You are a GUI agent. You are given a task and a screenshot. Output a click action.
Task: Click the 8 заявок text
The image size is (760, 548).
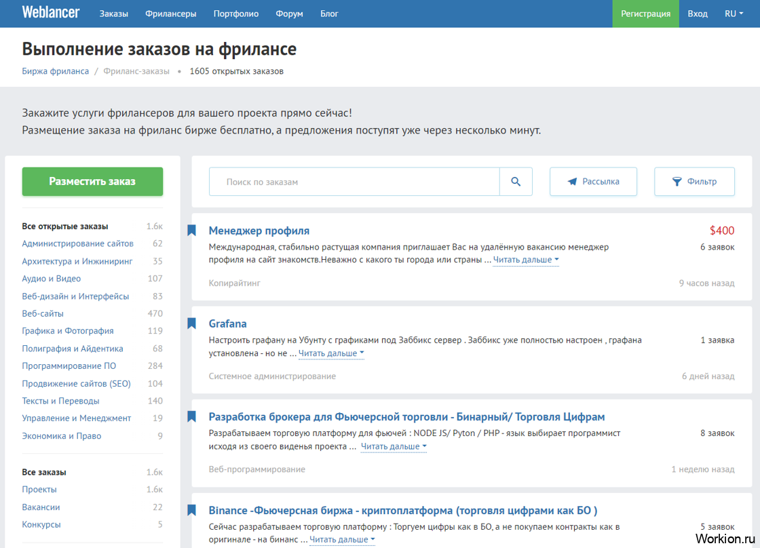click(717, 433)
